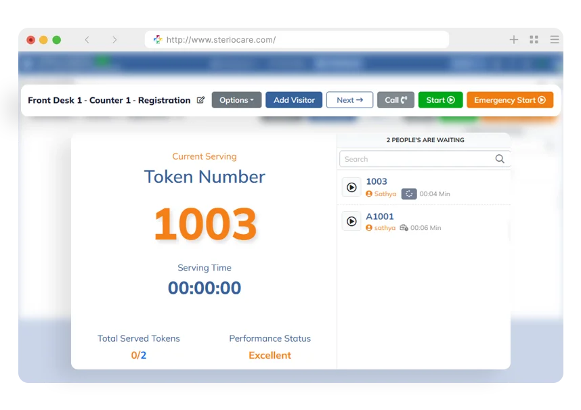Click the 2 PEOPLE'S ARE WAITING header
The width and height of the screenshot is (581, 410).
pos(425,140)
